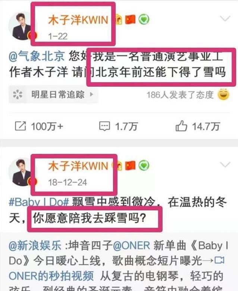The width and height of the screenshot is (238, 291).
Task: Open first post's options chevron menu
Action: (x=225, y=19)
